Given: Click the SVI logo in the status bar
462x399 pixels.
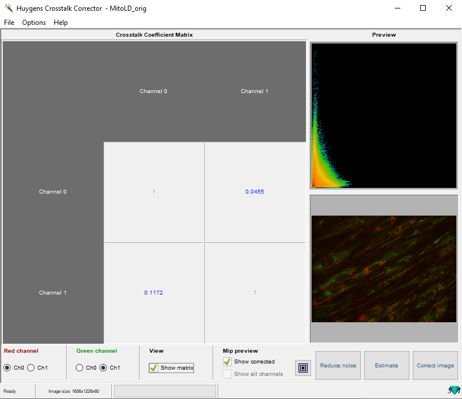Looking at the screenshot, I should (x=454, y=391).
